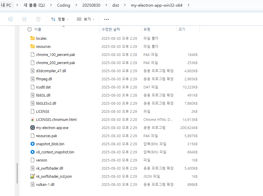Click the Chrome icon beside LICENSES.chromium.html
This screenshot has height=196, width=263.
point(33,119)
